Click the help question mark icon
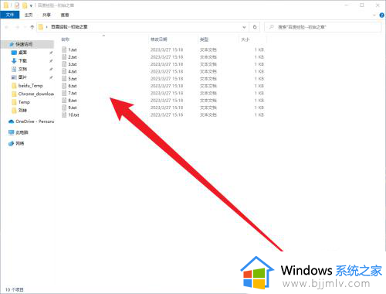This screenshot has width=386, height=294. tap(382, 15)
